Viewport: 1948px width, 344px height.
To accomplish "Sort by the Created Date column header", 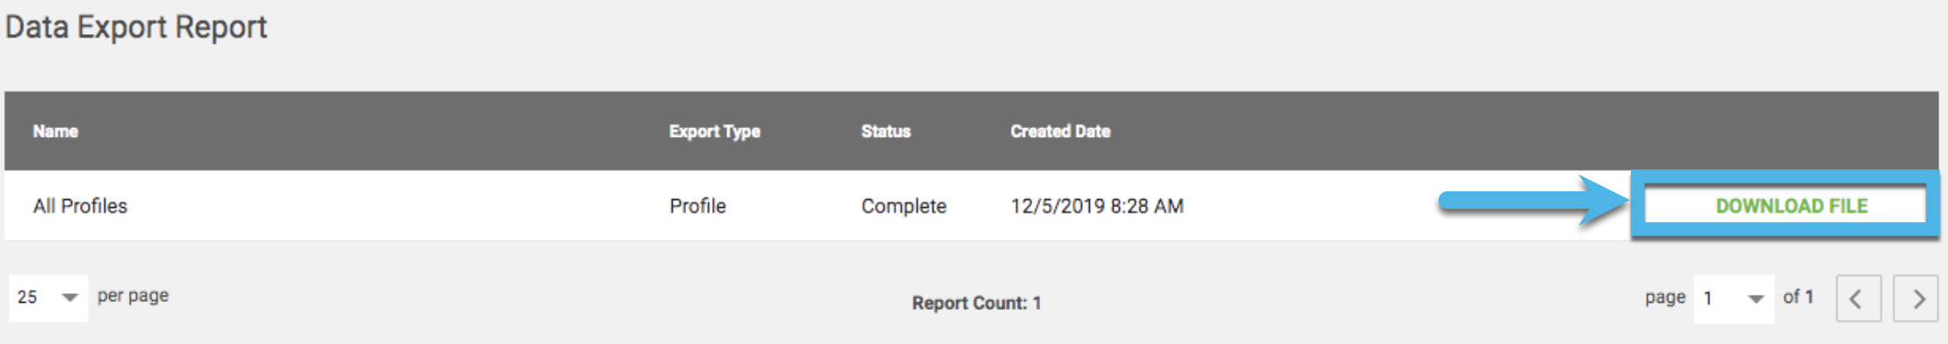I will (x=1060, y=132).
